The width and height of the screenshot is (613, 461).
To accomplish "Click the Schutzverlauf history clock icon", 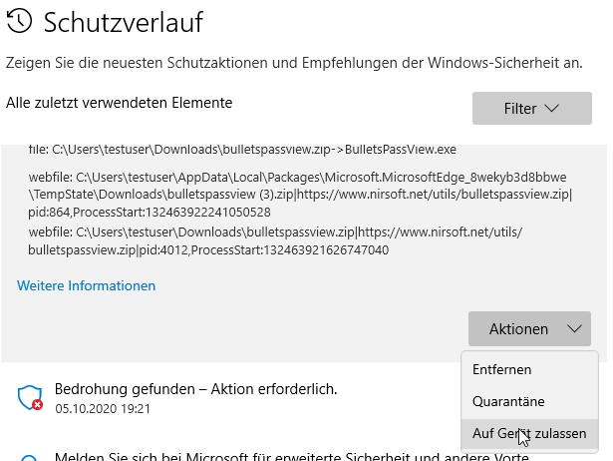I will coord(19,22).
